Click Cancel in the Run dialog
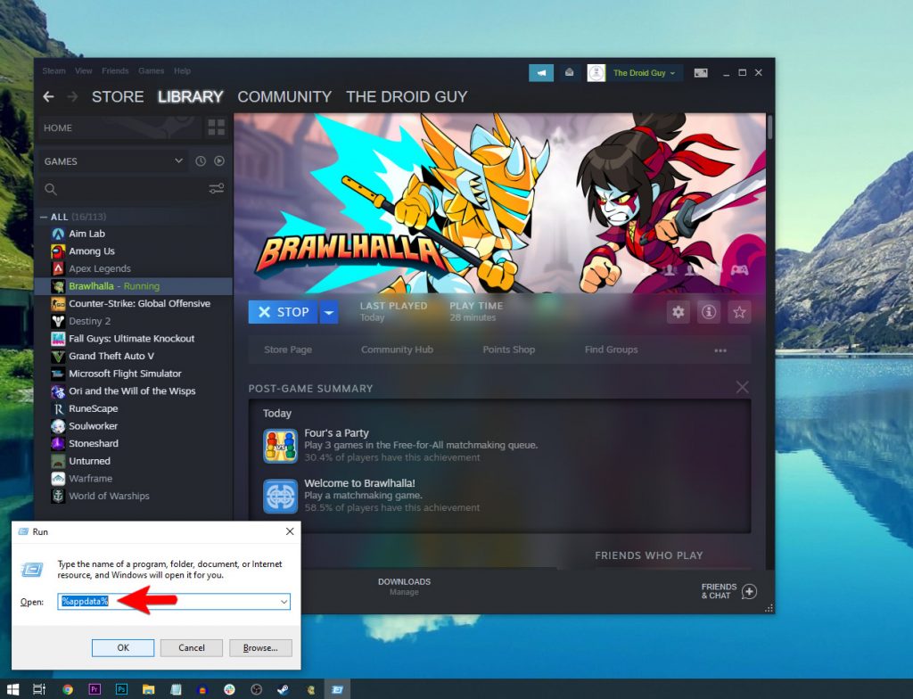913x699 pixels. point(192,648)
